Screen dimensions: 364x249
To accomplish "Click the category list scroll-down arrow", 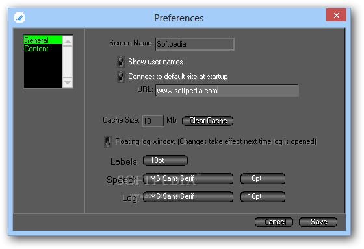I will point(68,82).
